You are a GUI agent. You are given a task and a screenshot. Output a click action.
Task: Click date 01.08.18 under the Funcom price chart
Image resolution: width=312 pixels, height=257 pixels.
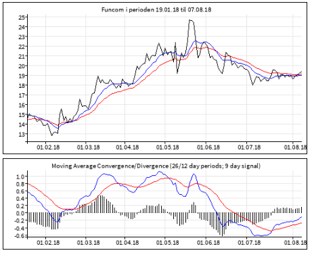295,147
